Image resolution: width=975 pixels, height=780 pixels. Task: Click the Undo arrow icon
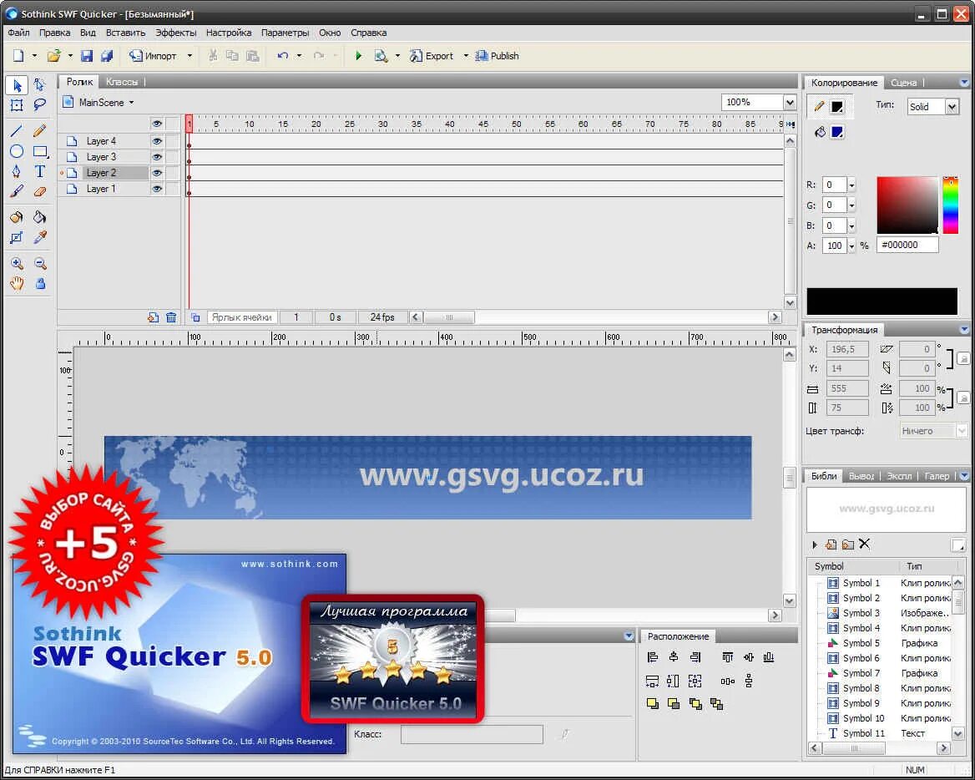tap(283, 56)
